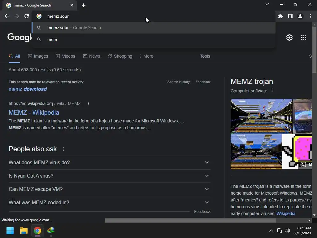Switch to the Images tab

38,56
